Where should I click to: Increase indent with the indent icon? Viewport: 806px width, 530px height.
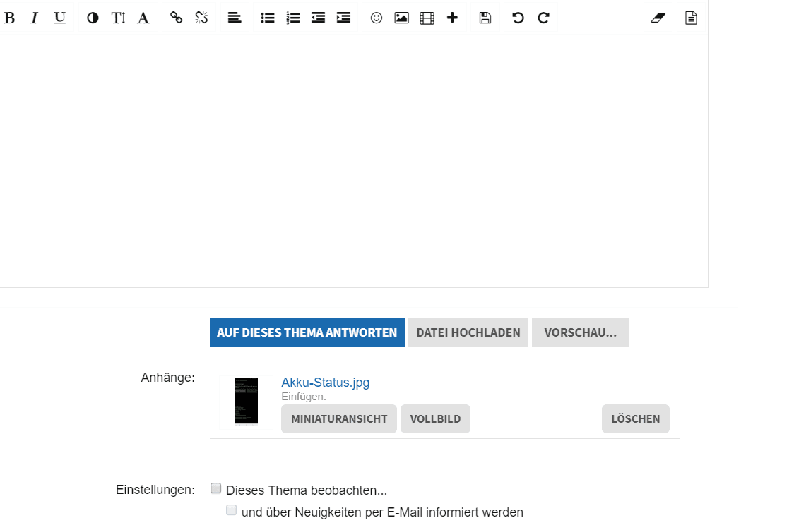(343, 18)
